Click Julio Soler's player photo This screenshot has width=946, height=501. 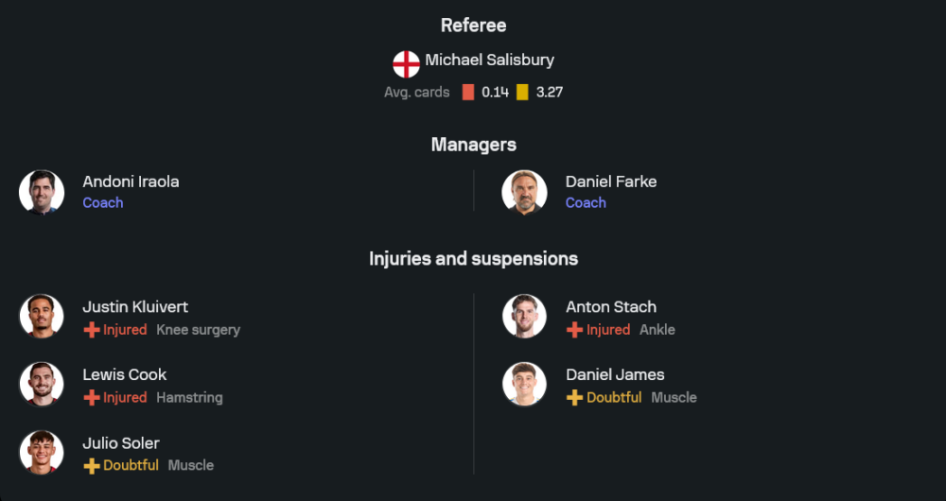tap(42, 453)
